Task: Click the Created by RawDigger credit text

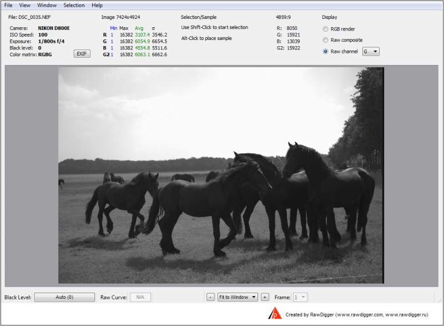Action: 357,315
